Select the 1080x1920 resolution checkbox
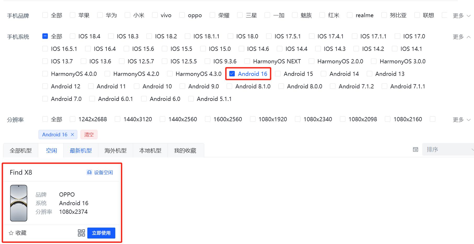 (253, 119)
